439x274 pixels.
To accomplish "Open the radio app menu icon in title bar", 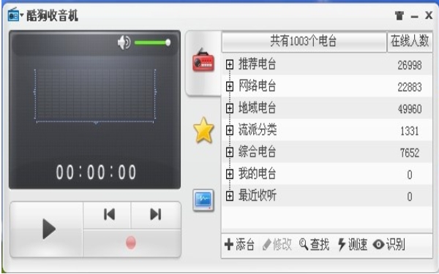I will [15, 15].
